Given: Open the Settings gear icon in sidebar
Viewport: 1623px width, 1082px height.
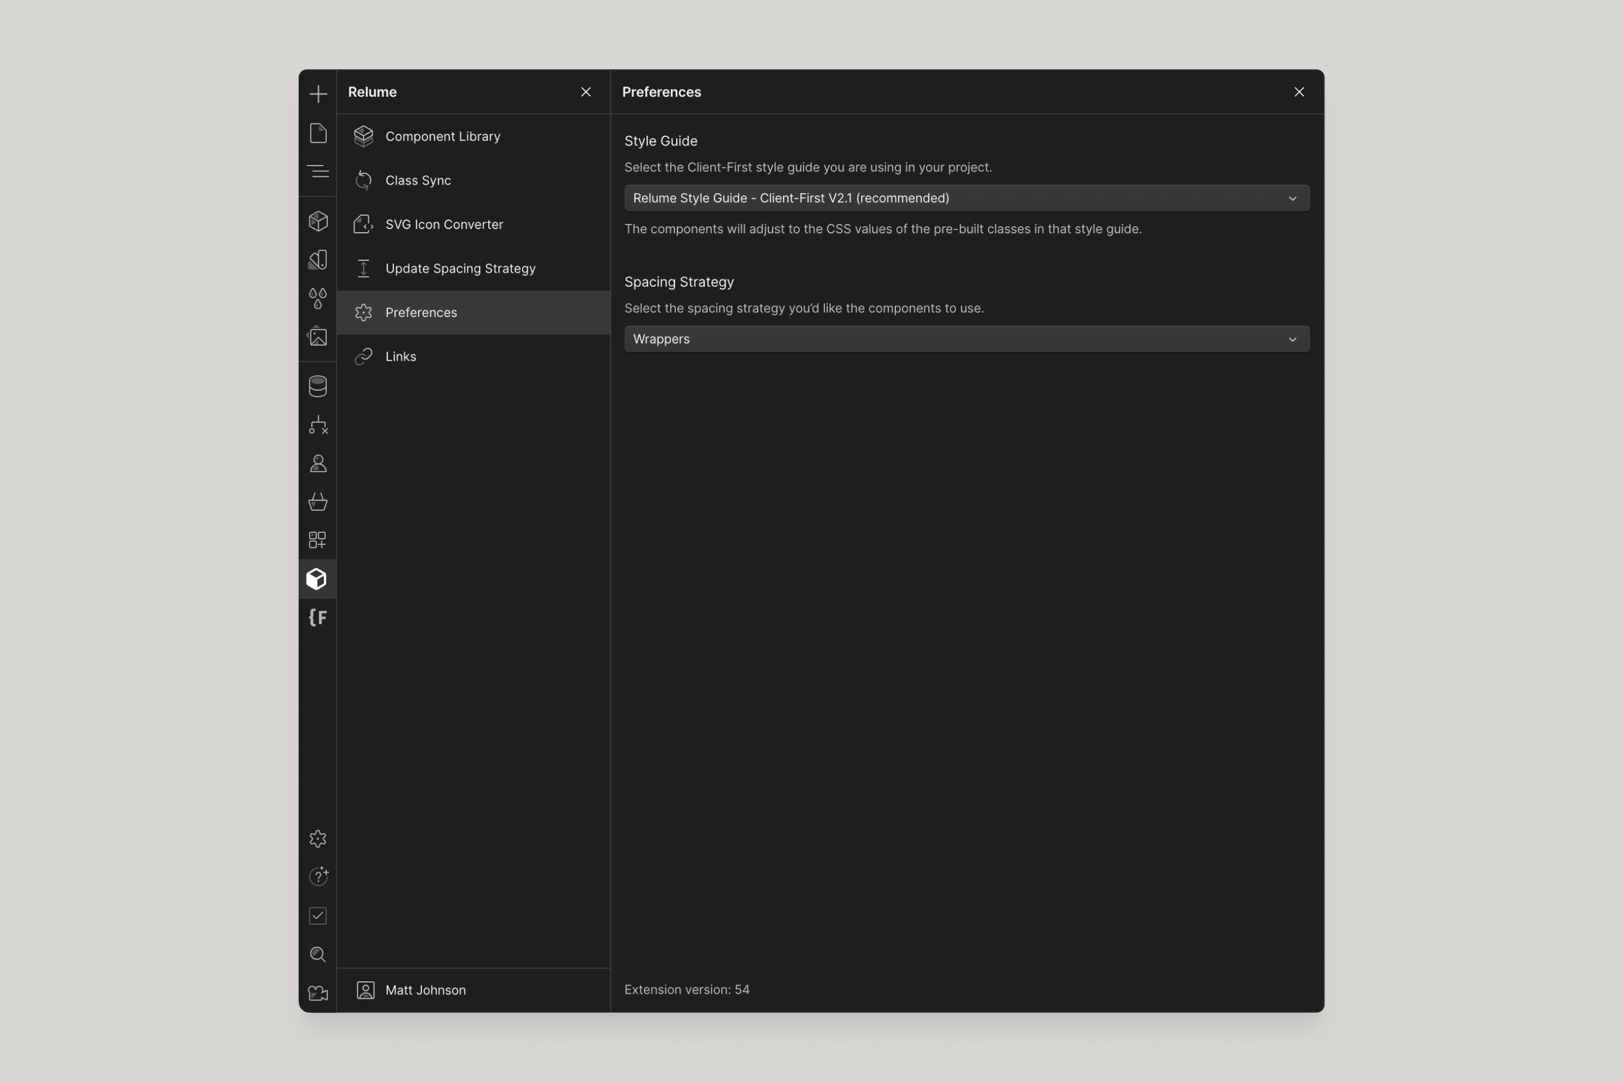Looking at the screenshot, I should 318,839.
